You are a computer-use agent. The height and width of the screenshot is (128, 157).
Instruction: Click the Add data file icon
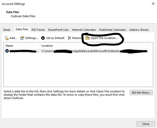[7, 38]
